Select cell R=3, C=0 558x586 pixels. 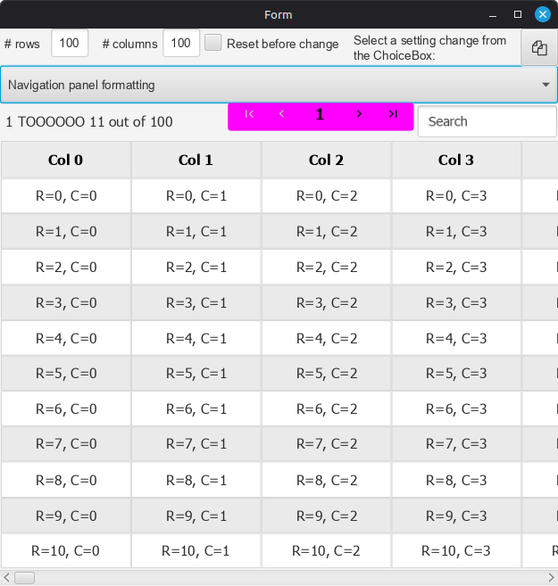click(x=66, y=302)
